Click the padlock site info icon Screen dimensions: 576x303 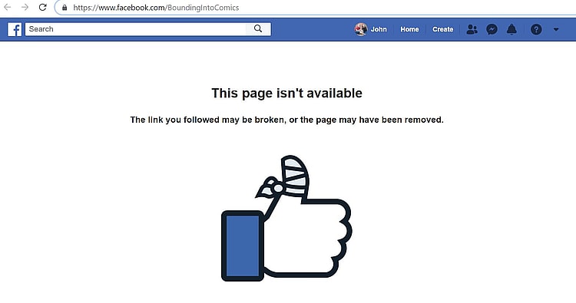click(x=65, y=8)
